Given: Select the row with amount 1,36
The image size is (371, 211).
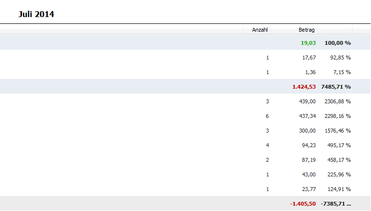Looking at the screenshot, I should pos(185,72).
